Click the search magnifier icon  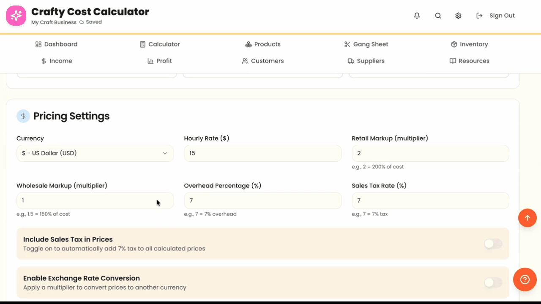click(438, 16)
